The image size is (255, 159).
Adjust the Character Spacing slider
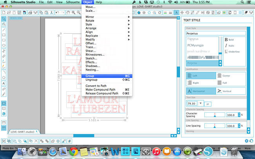click(215, 115)
